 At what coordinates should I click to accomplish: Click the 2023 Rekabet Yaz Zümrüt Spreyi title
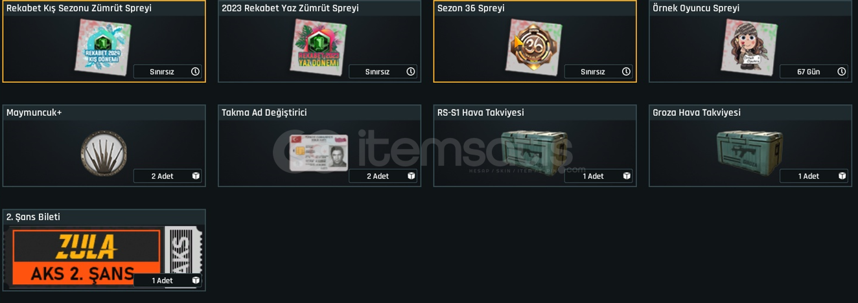tap(290, 8)
